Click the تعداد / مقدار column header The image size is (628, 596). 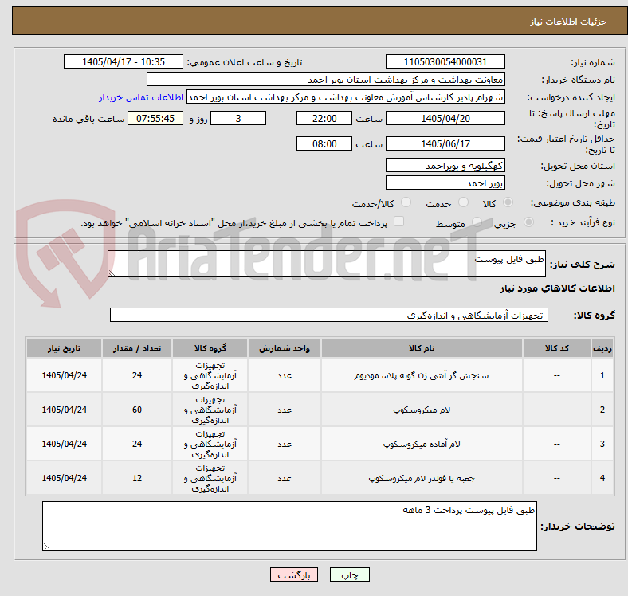(x=137, y=348)
